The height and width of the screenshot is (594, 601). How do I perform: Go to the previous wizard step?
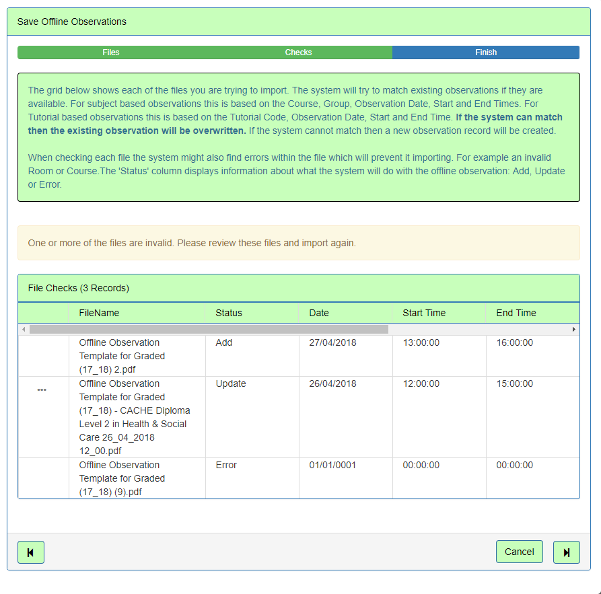tap(31, 552)
